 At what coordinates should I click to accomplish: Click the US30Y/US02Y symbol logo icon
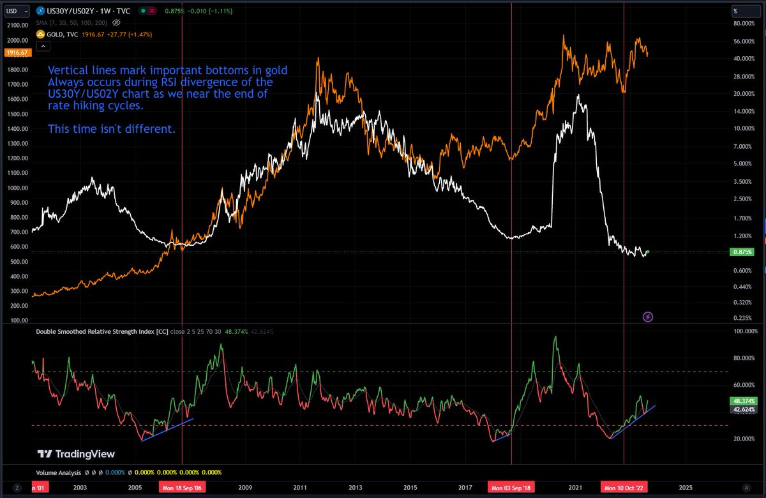(40, 11)
